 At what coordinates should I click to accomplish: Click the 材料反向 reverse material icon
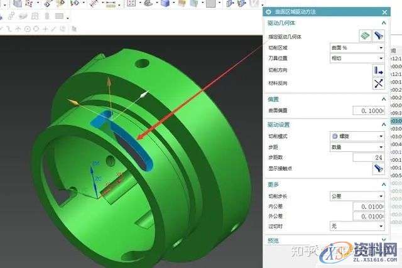tap(378, 82)
